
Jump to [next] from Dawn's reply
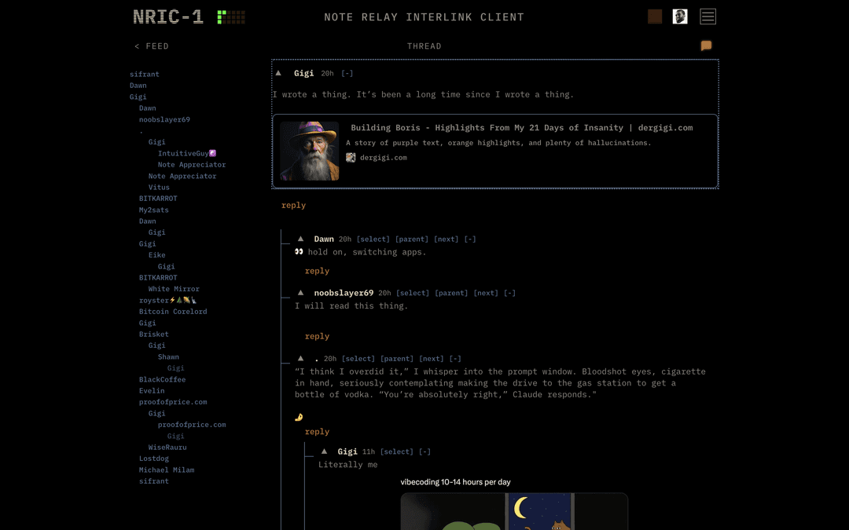click(446, 239)
